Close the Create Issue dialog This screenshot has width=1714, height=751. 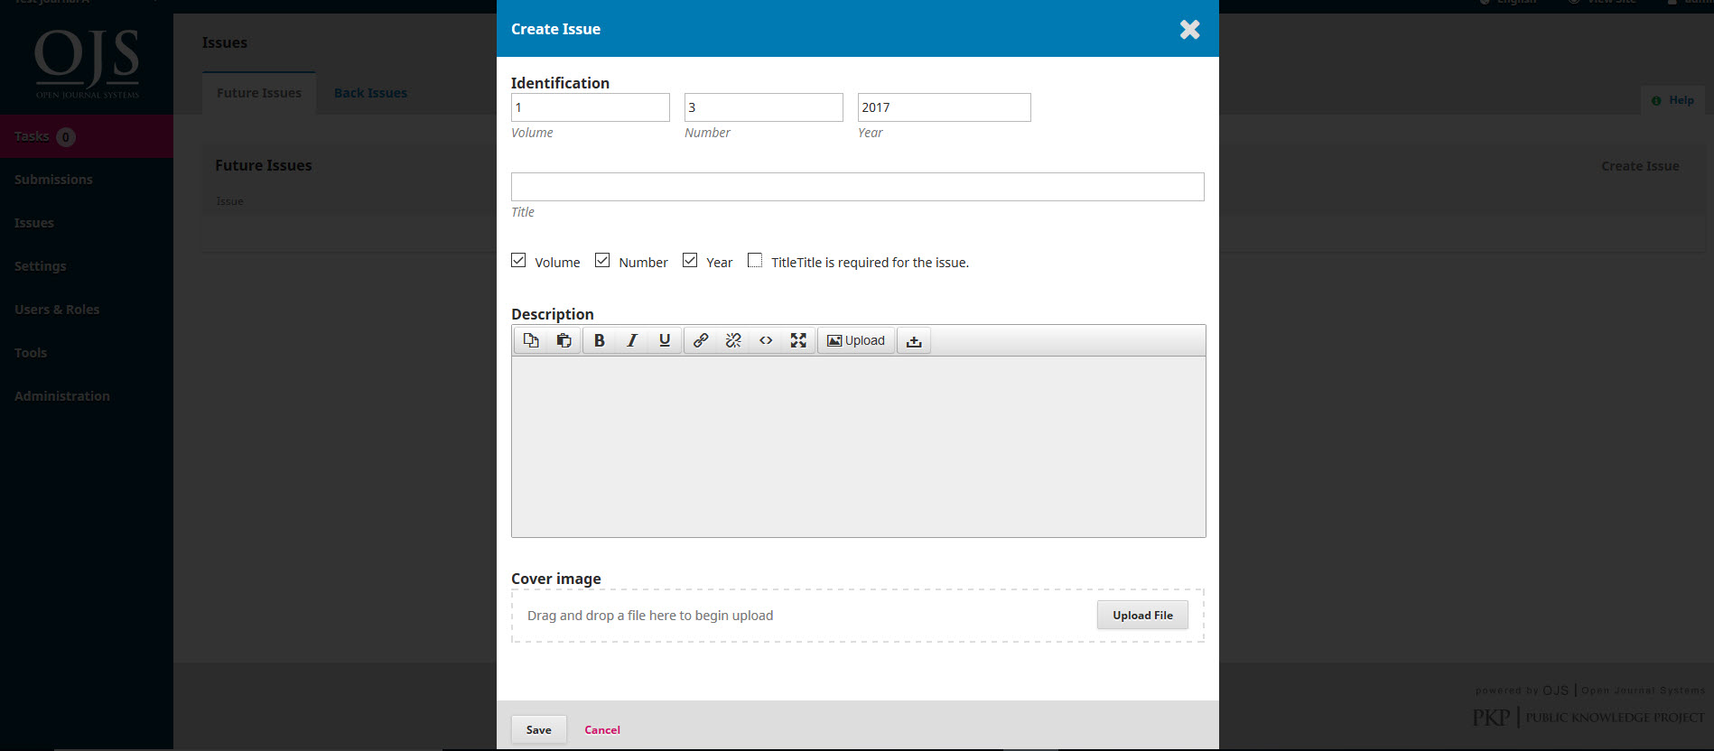1190,30
